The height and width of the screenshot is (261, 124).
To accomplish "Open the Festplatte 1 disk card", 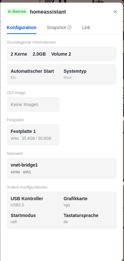I will (x=33, y=135).
